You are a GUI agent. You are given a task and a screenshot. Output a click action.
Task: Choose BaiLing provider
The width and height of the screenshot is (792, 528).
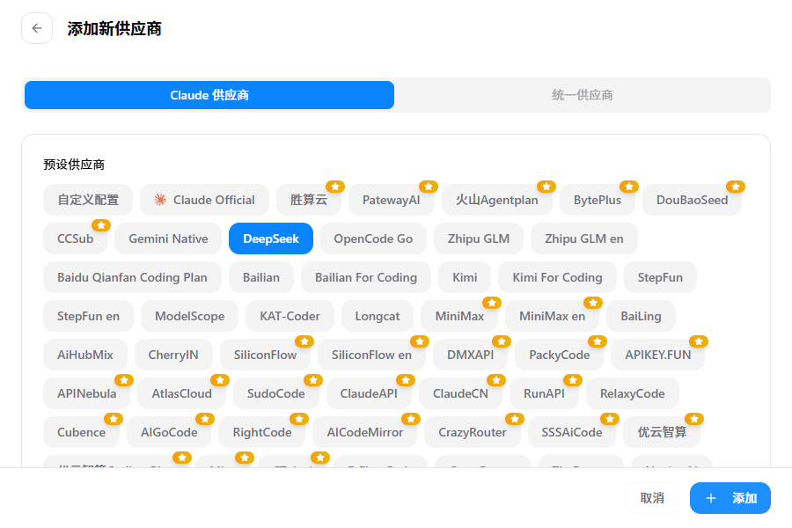click(641, 316)
